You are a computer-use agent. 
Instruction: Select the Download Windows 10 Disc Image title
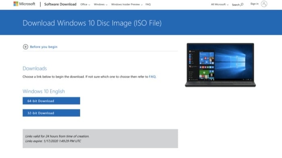click(92, 23)
